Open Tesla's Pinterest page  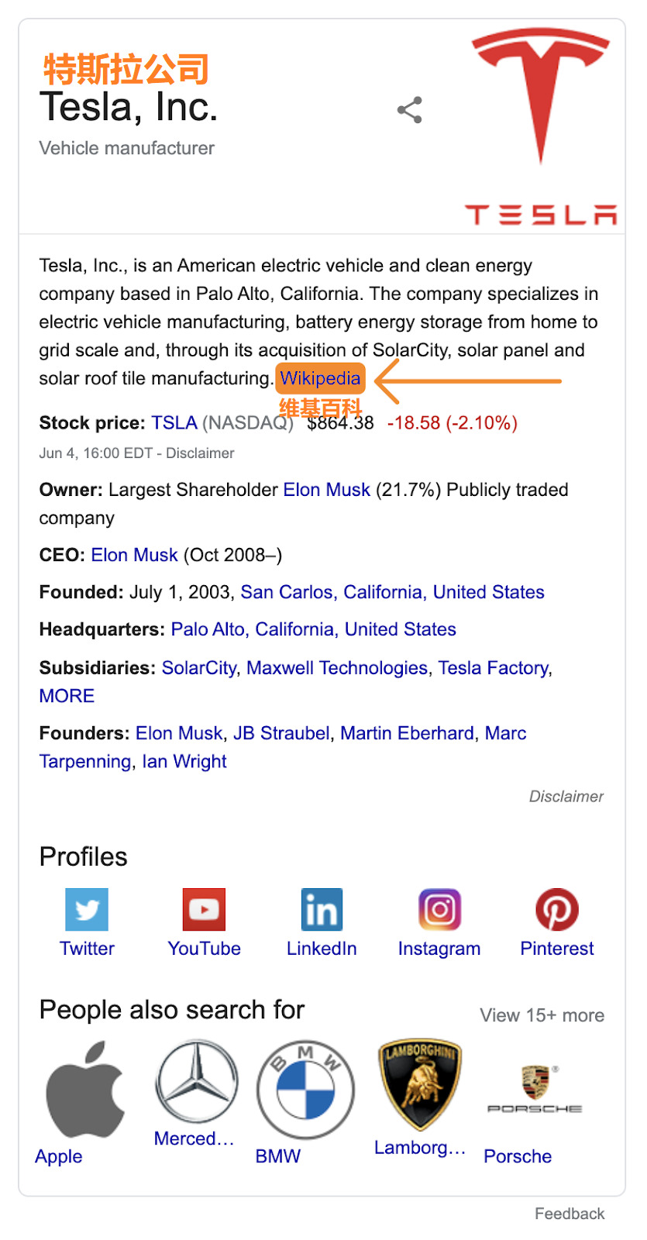(556, 910)
